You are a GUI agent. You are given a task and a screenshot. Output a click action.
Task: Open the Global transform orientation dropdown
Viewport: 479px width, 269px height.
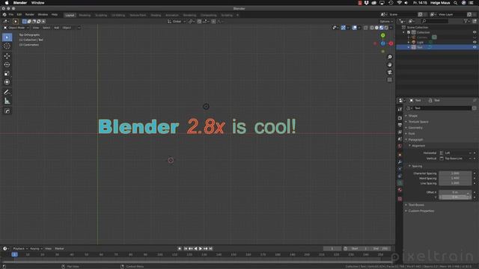pos(177,22)
